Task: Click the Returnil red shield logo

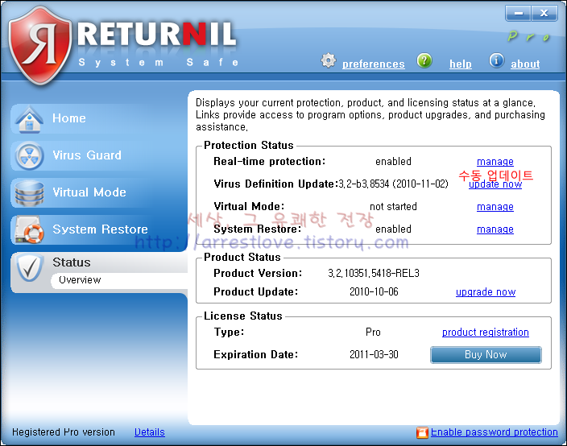Action: click(40, 45)
